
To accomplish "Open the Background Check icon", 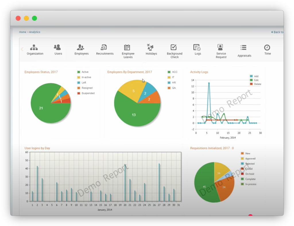I will (x=174, y=48).
